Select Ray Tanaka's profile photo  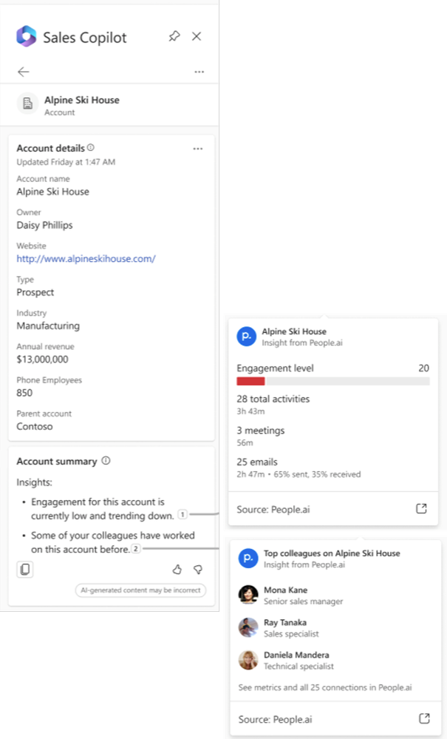[248, 627]
